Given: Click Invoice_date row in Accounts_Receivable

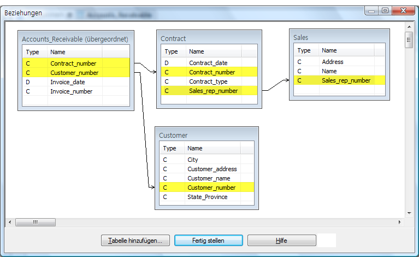Looking at the screenshot, I should (x=68, y=82).
